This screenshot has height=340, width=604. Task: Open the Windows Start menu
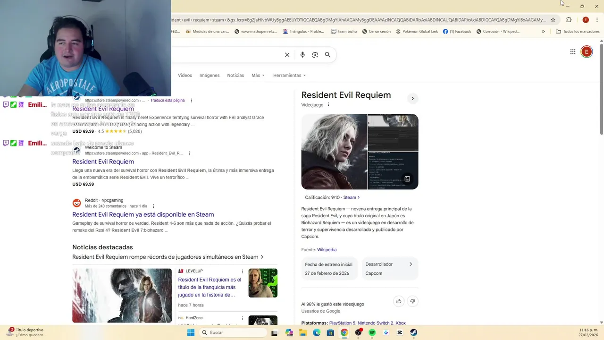point(191,332)
